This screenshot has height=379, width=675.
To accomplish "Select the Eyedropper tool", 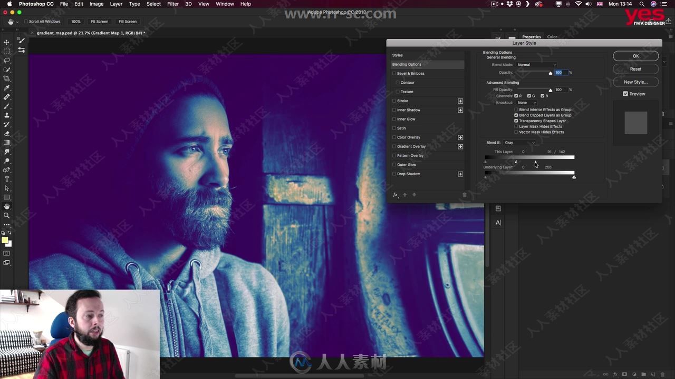I will click(x=7, y=88).
